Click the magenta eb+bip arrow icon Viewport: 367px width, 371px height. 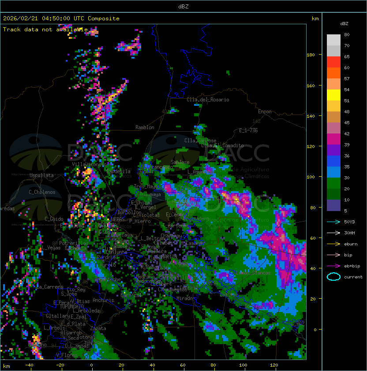[333, 266]
